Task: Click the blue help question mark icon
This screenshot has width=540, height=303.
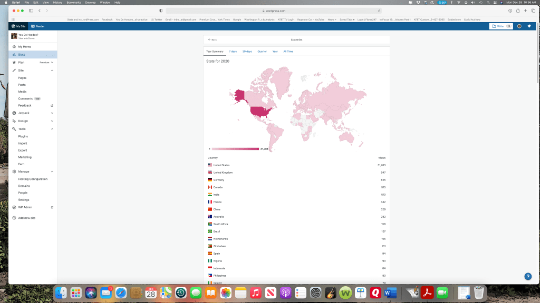Action: click(x=528, y=276)
